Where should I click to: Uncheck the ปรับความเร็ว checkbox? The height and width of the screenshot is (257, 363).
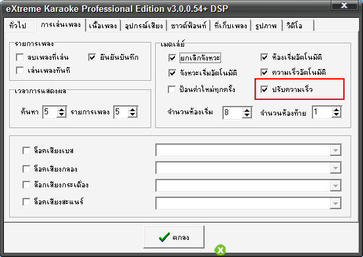coord(264,89)
